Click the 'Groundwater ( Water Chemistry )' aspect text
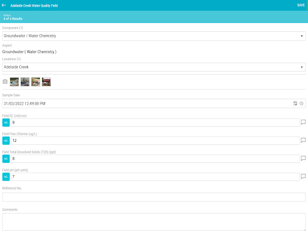This screenshot has height=231, width=308. click(x=29, y=52)
